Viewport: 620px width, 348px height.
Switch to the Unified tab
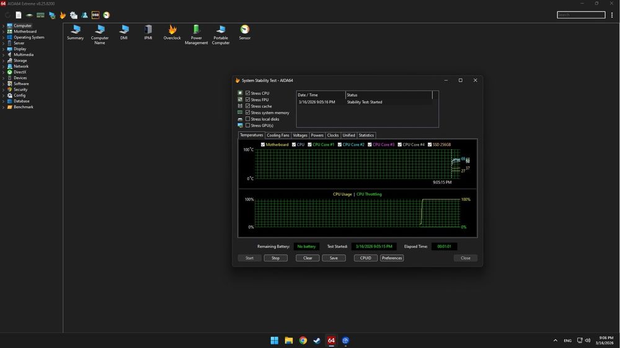pos(348,135)
